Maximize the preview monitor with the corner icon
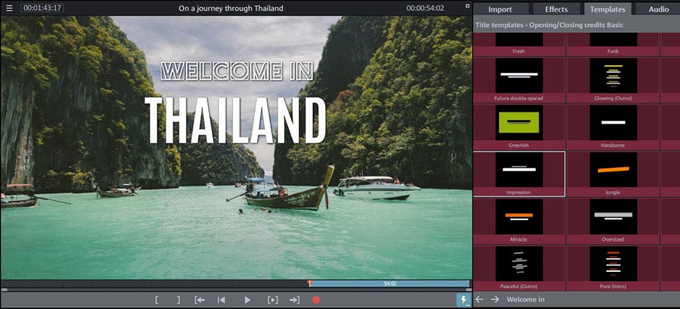Screen dimensions: 680x309 [x=468, y=6]
